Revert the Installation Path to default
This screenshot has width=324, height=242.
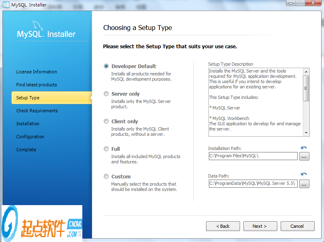click(x=304, y=148)
